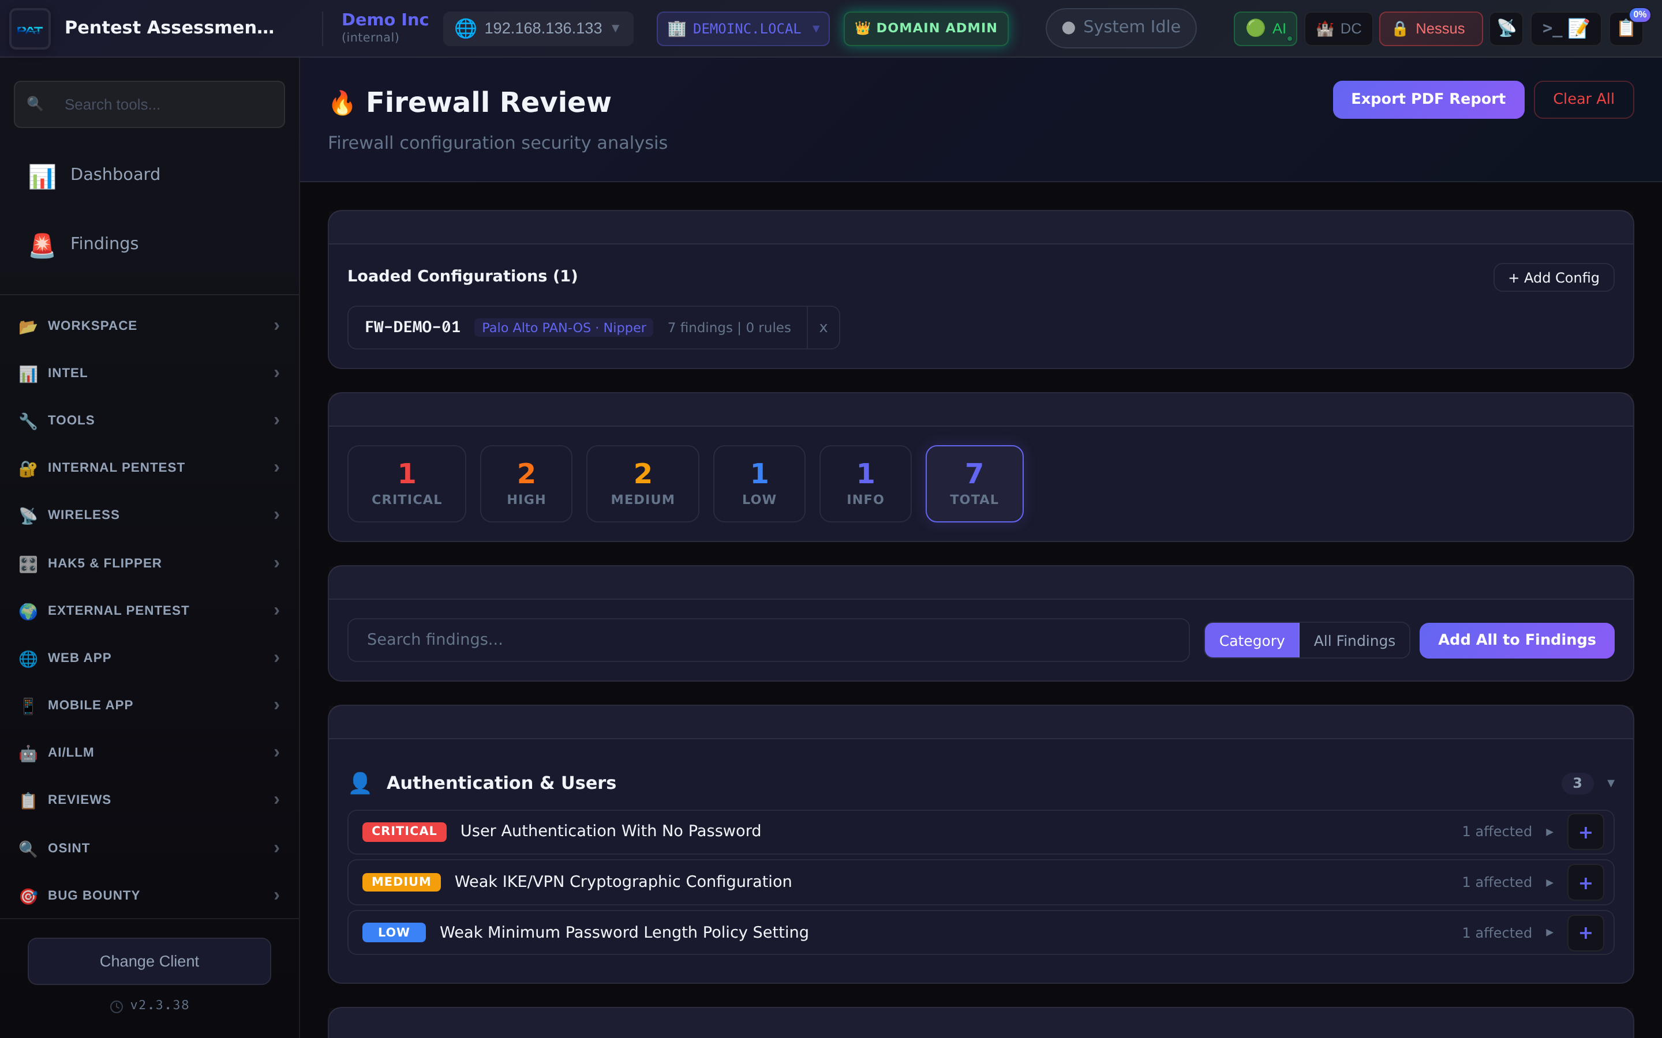Select the Category filter toggle

pos(1251,640)
